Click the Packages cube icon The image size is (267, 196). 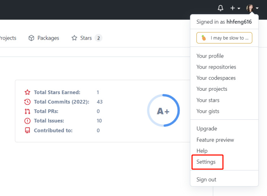[32, 38]
